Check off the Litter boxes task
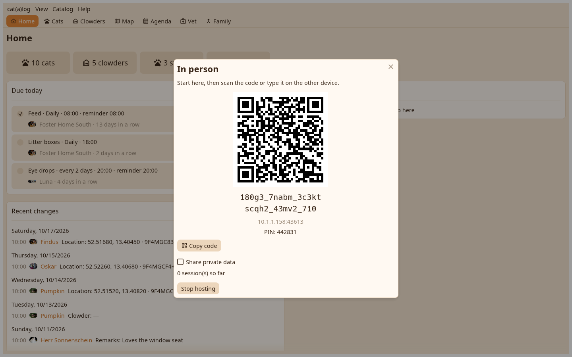Screen dimensions: 572x357 pos(20,142)
